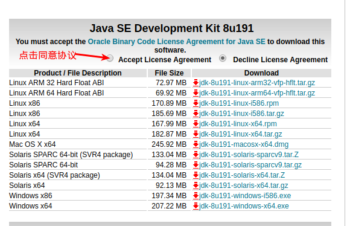The width and height of the screenshot is (347, 226).
Task: Click the 245.92 MB file size
Action: click(169, 144)
